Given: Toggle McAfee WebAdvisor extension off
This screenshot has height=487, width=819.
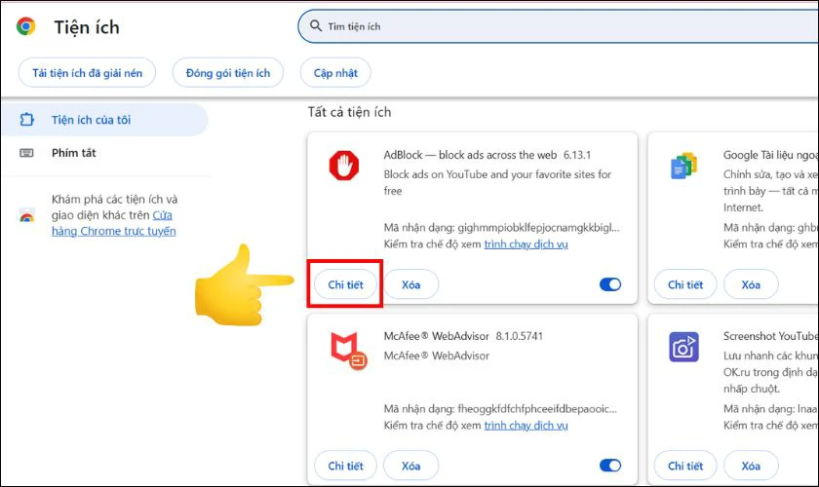Looking at the screenshot, I should coord(610,466).
